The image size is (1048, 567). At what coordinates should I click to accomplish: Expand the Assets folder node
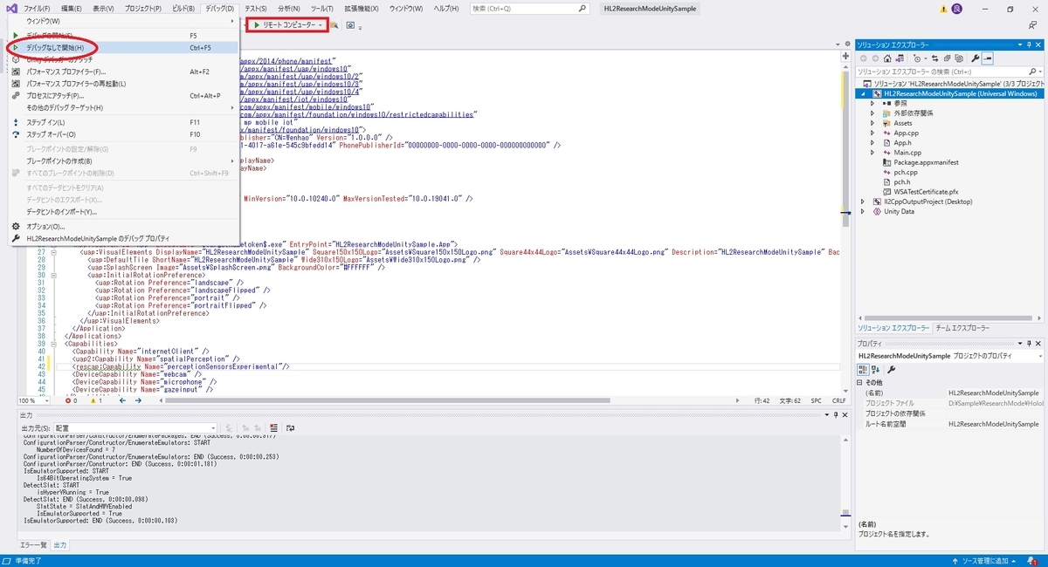point(872,123)
